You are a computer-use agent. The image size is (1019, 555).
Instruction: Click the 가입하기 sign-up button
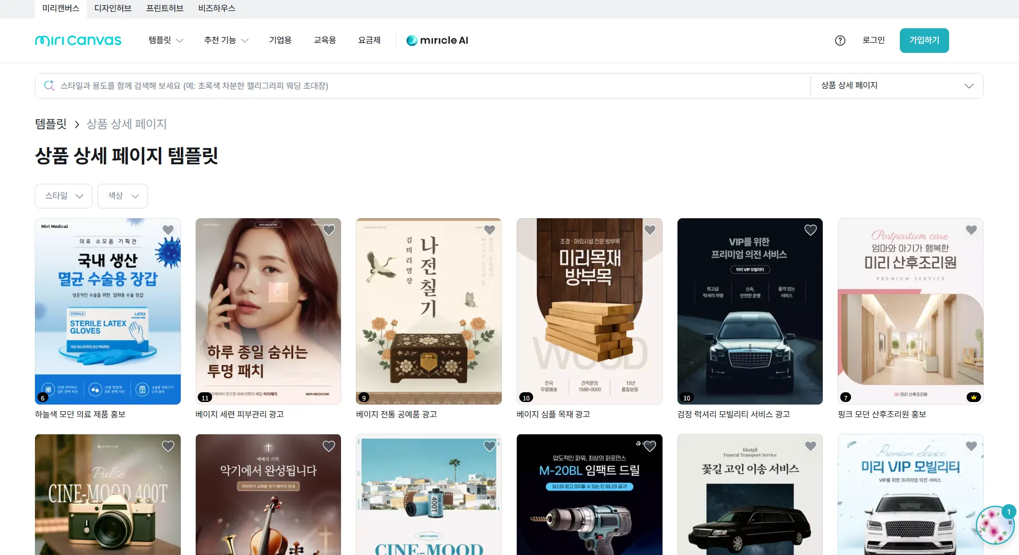point(924,41)
